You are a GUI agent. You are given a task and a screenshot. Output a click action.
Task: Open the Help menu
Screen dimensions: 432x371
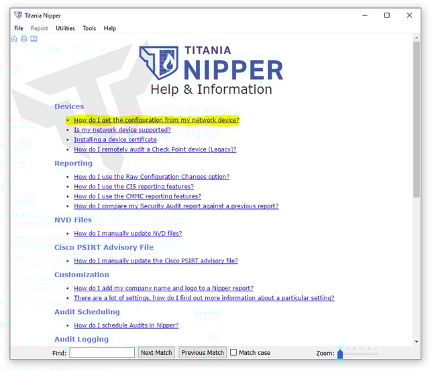110,28
